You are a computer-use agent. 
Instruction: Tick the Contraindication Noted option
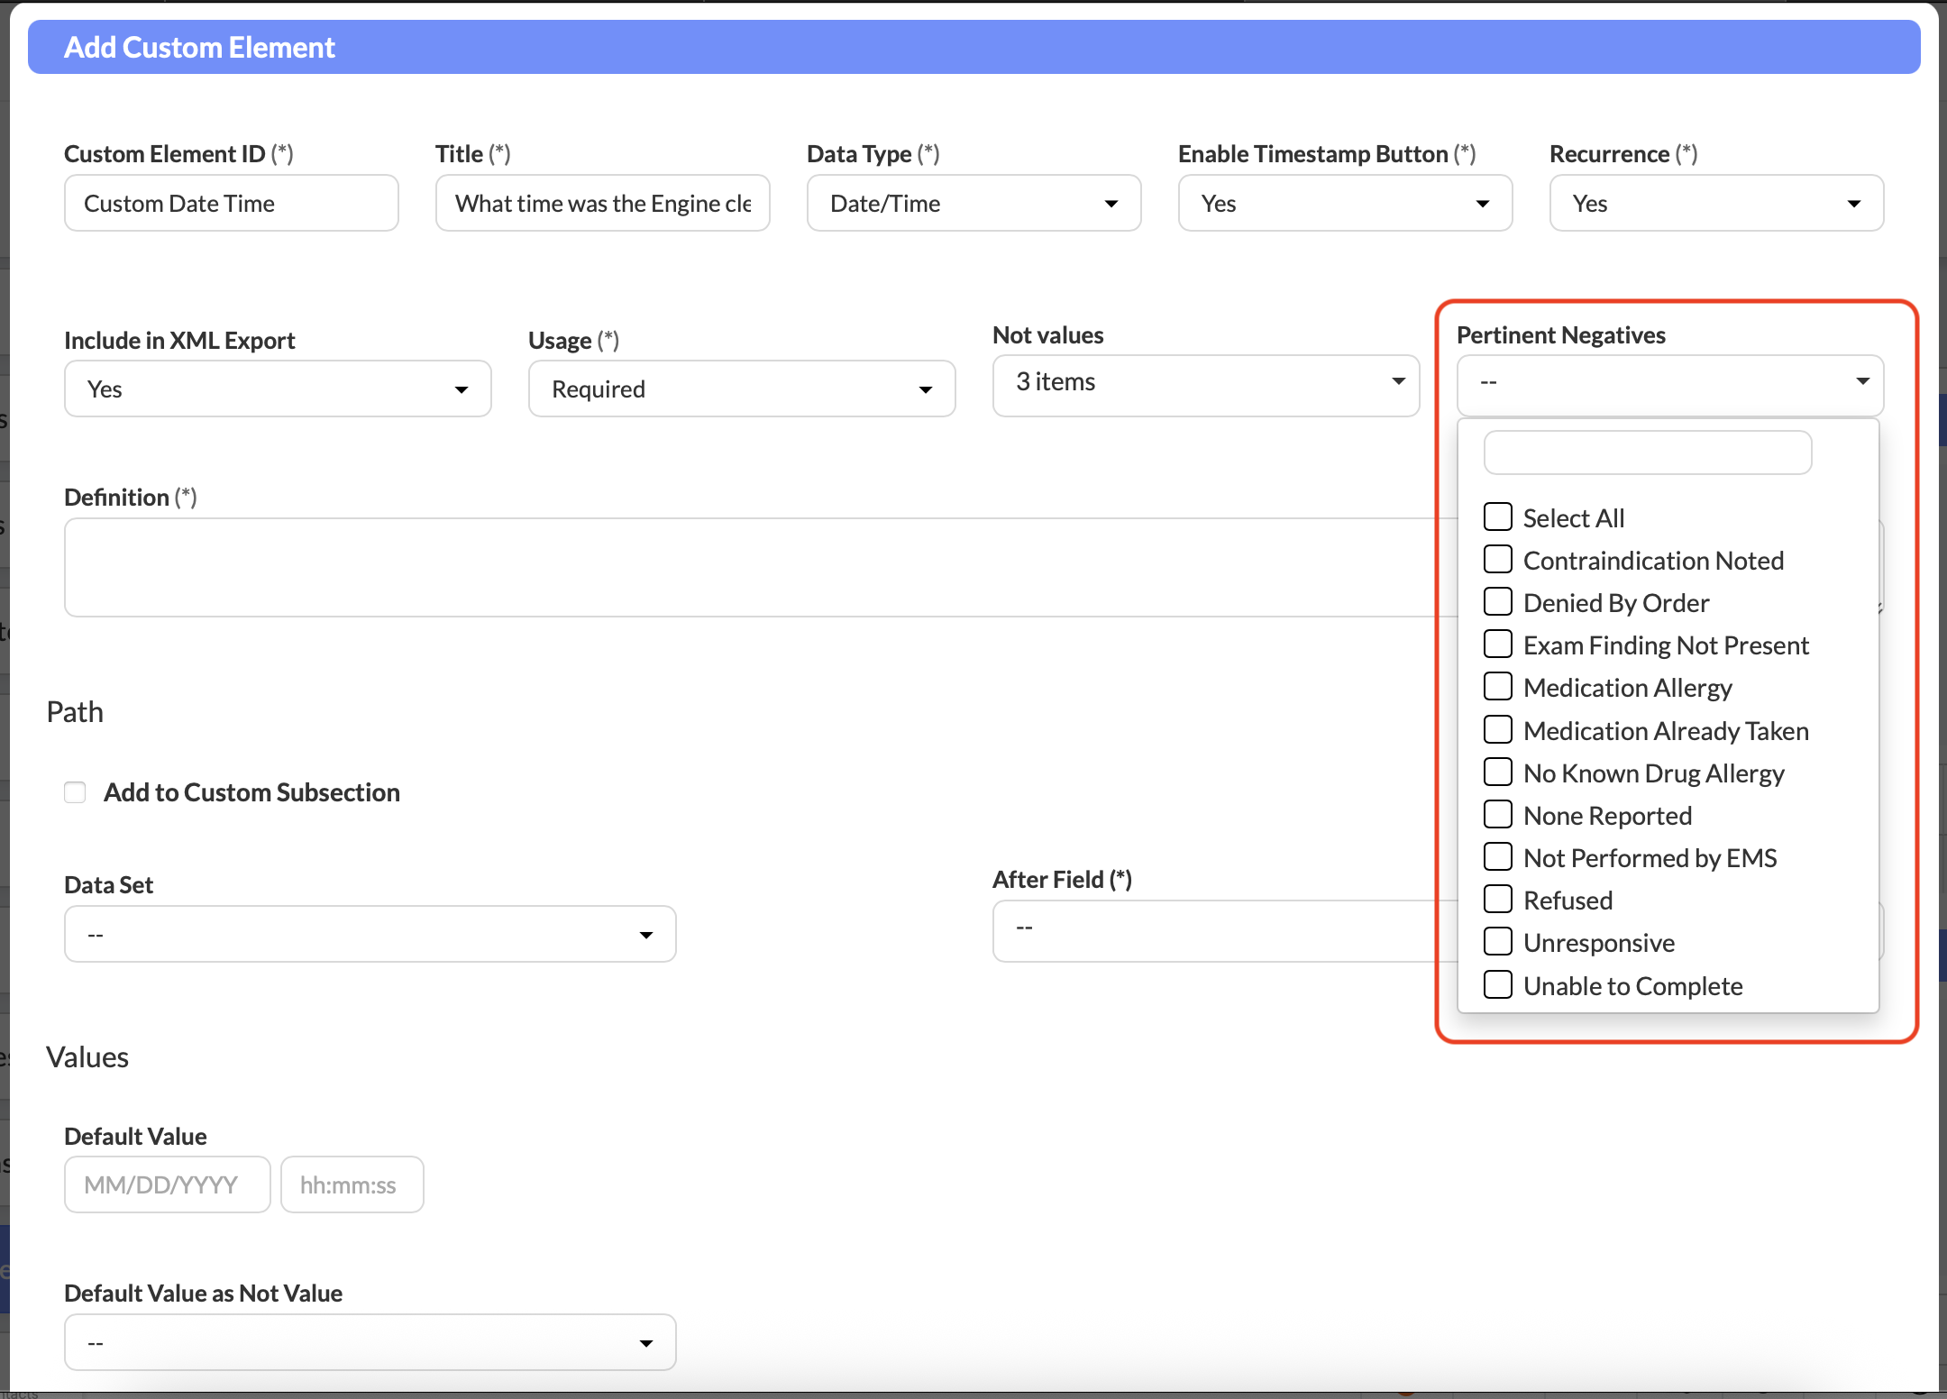click(1498, 560)
